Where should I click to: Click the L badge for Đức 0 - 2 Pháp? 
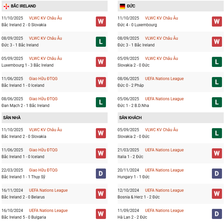[217, 82]
